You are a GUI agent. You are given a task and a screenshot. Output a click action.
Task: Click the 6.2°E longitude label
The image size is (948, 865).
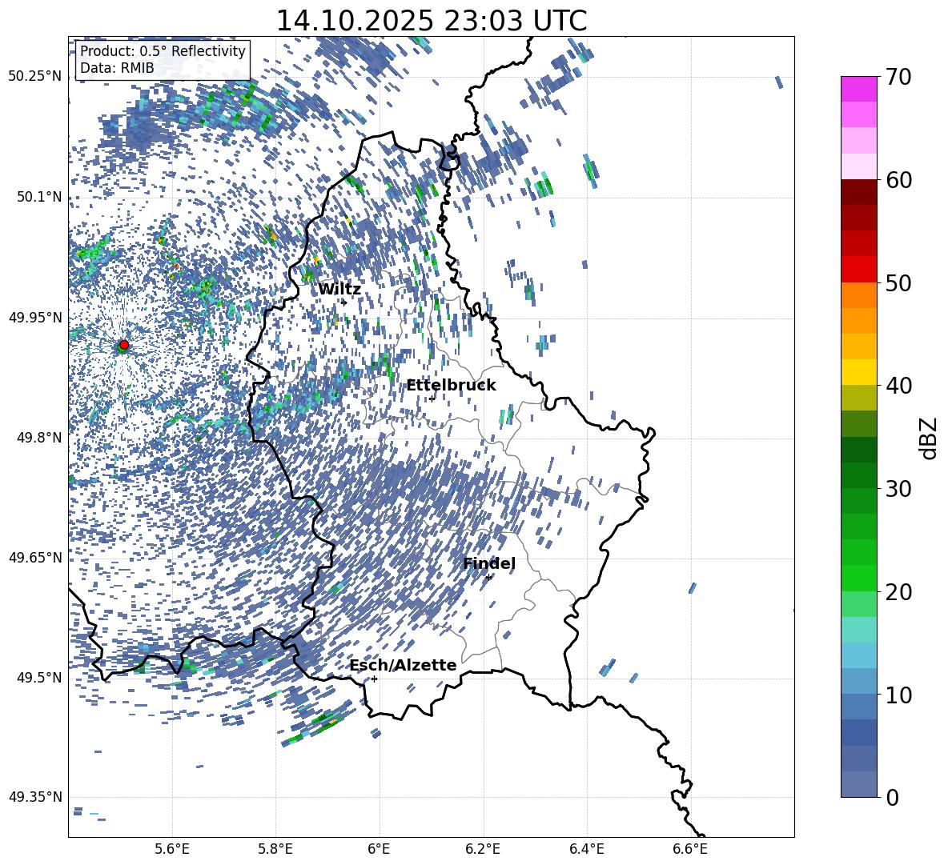pos(483,849)
